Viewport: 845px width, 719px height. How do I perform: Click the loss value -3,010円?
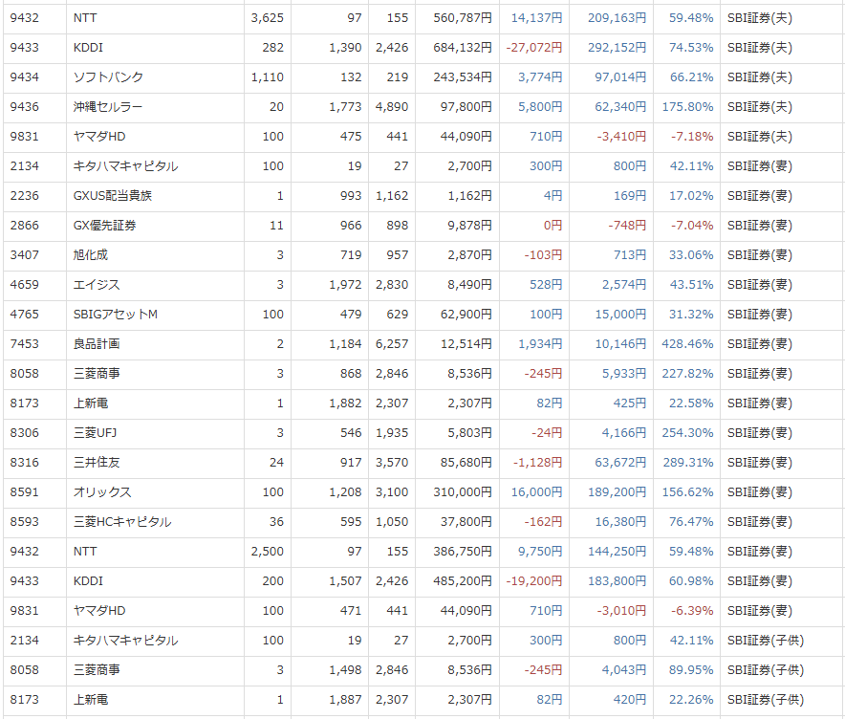pos(621,611)
